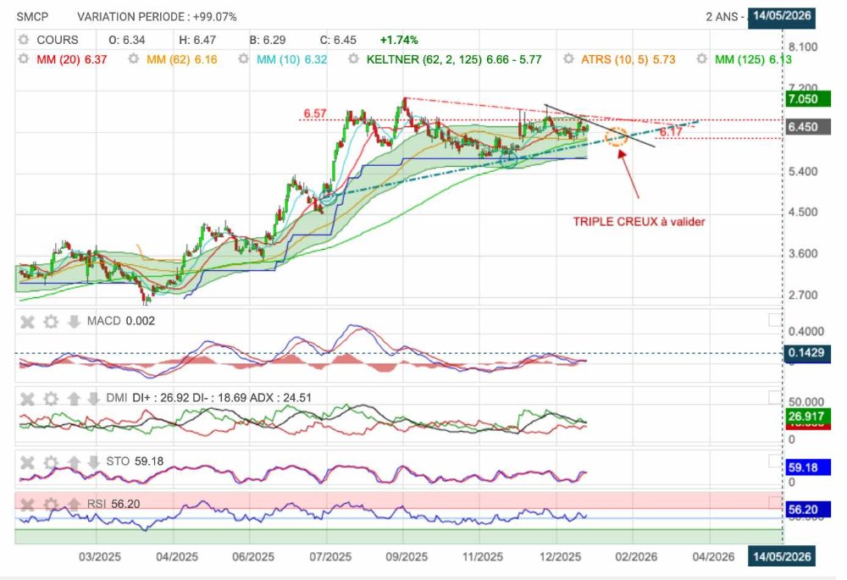Open settings gear for MM (125) indicator
The image size is (847, 580).
(x=701, y=59)
